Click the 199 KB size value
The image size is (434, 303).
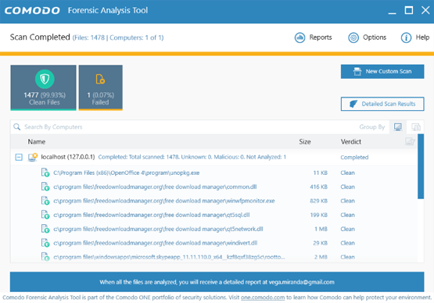[x=318, y=215]
